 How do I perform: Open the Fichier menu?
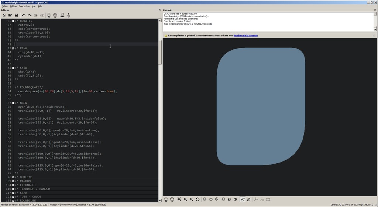[5, 6]
